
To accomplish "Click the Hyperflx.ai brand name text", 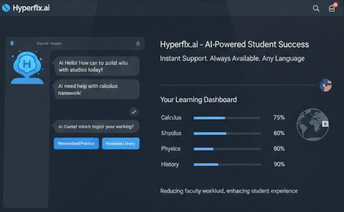I will [x=31, y=8].
